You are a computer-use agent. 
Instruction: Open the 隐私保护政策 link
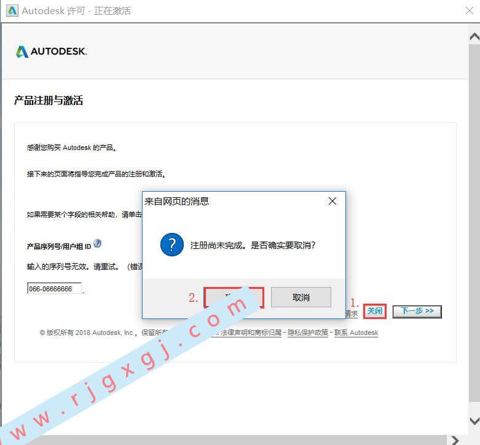pos(308,333)
